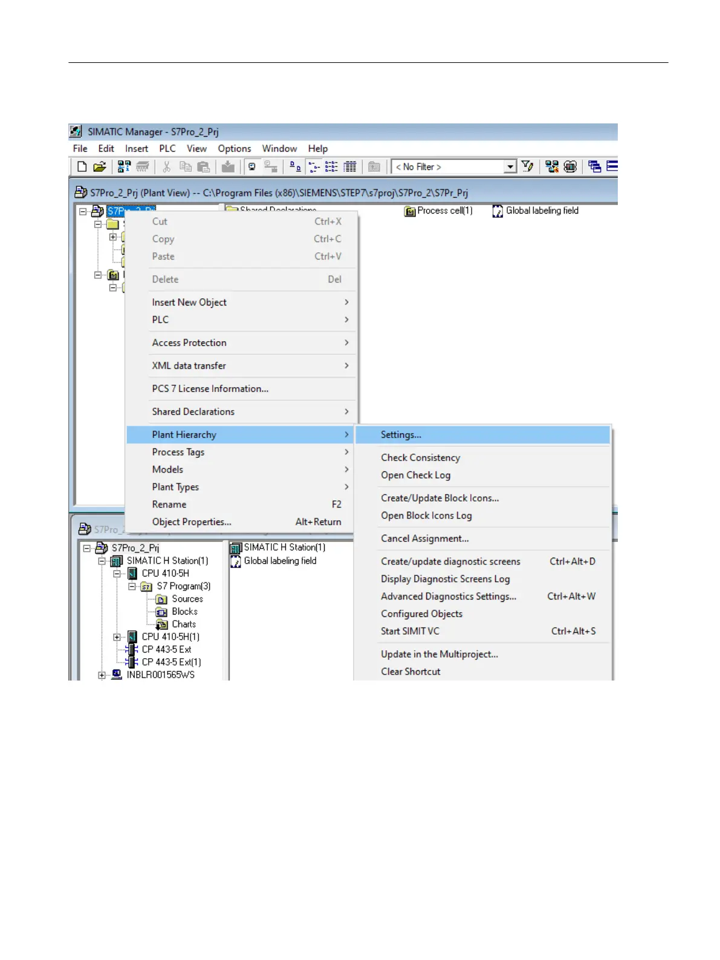This screenshot has width=720, height=960.
Task: Choose Create/Update Block Icons...
Action: 482,498
